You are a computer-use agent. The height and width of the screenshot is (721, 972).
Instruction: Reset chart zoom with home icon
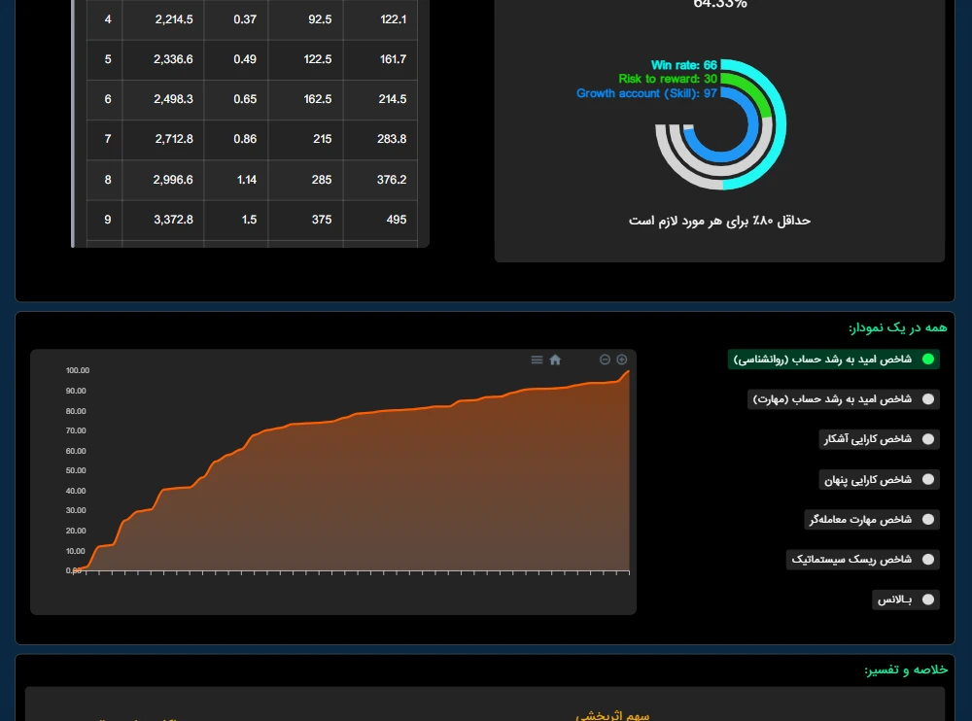click(555, 360)
